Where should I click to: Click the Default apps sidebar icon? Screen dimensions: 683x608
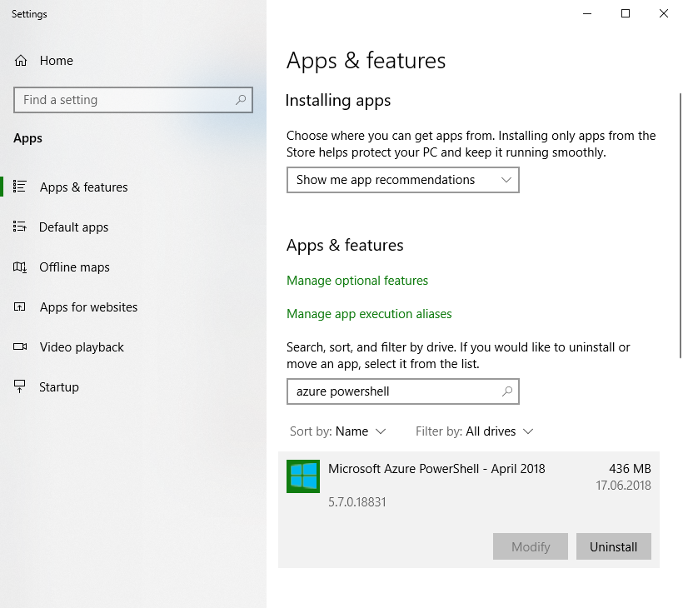click(21, 227)
